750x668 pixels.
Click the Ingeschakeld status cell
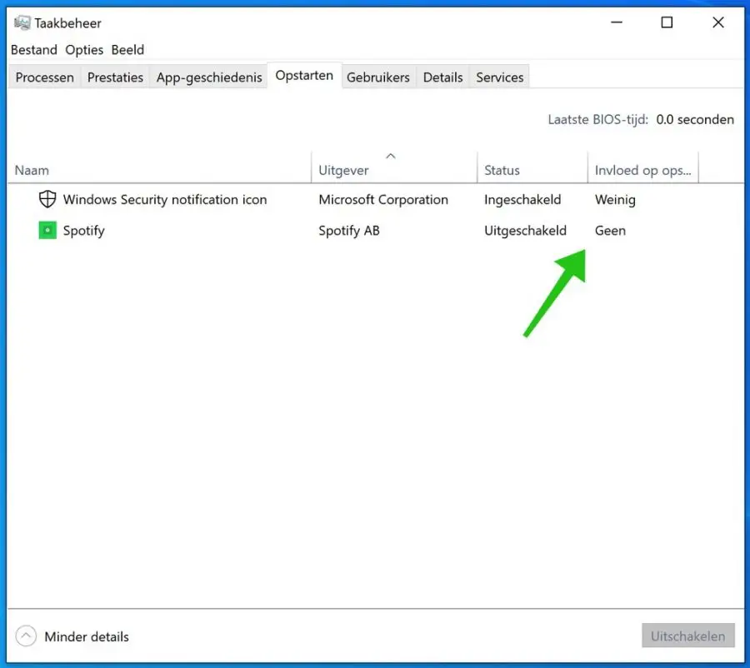[x=522, y=199]
